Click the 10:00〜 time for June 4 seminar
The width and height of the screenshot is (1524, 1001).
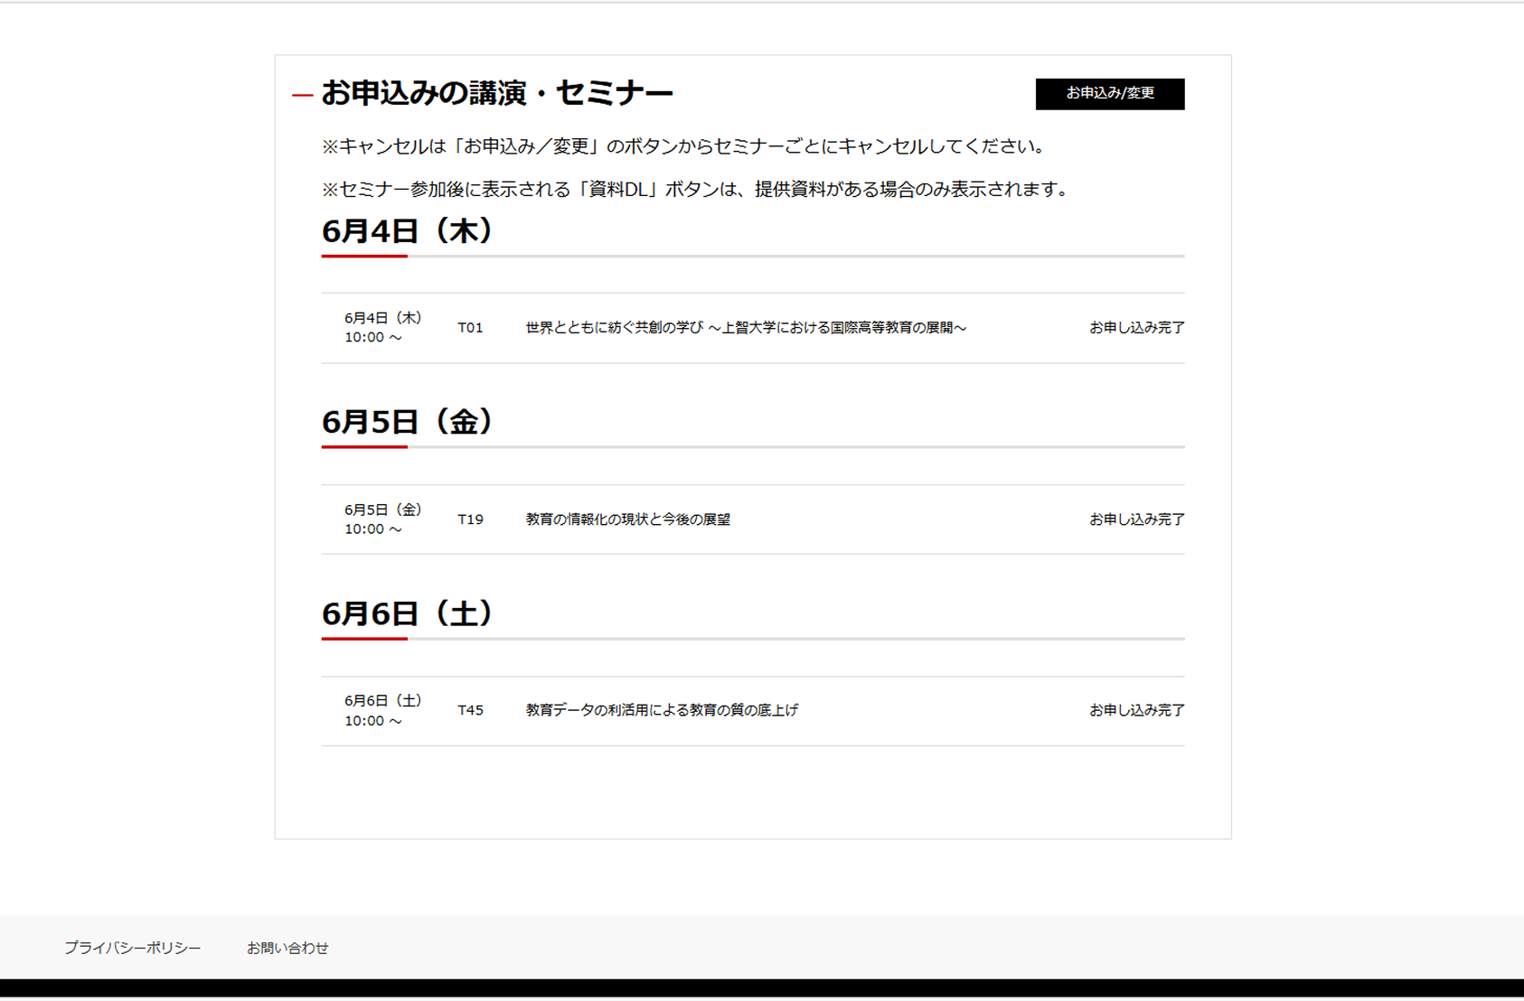(x=372, y=337)
